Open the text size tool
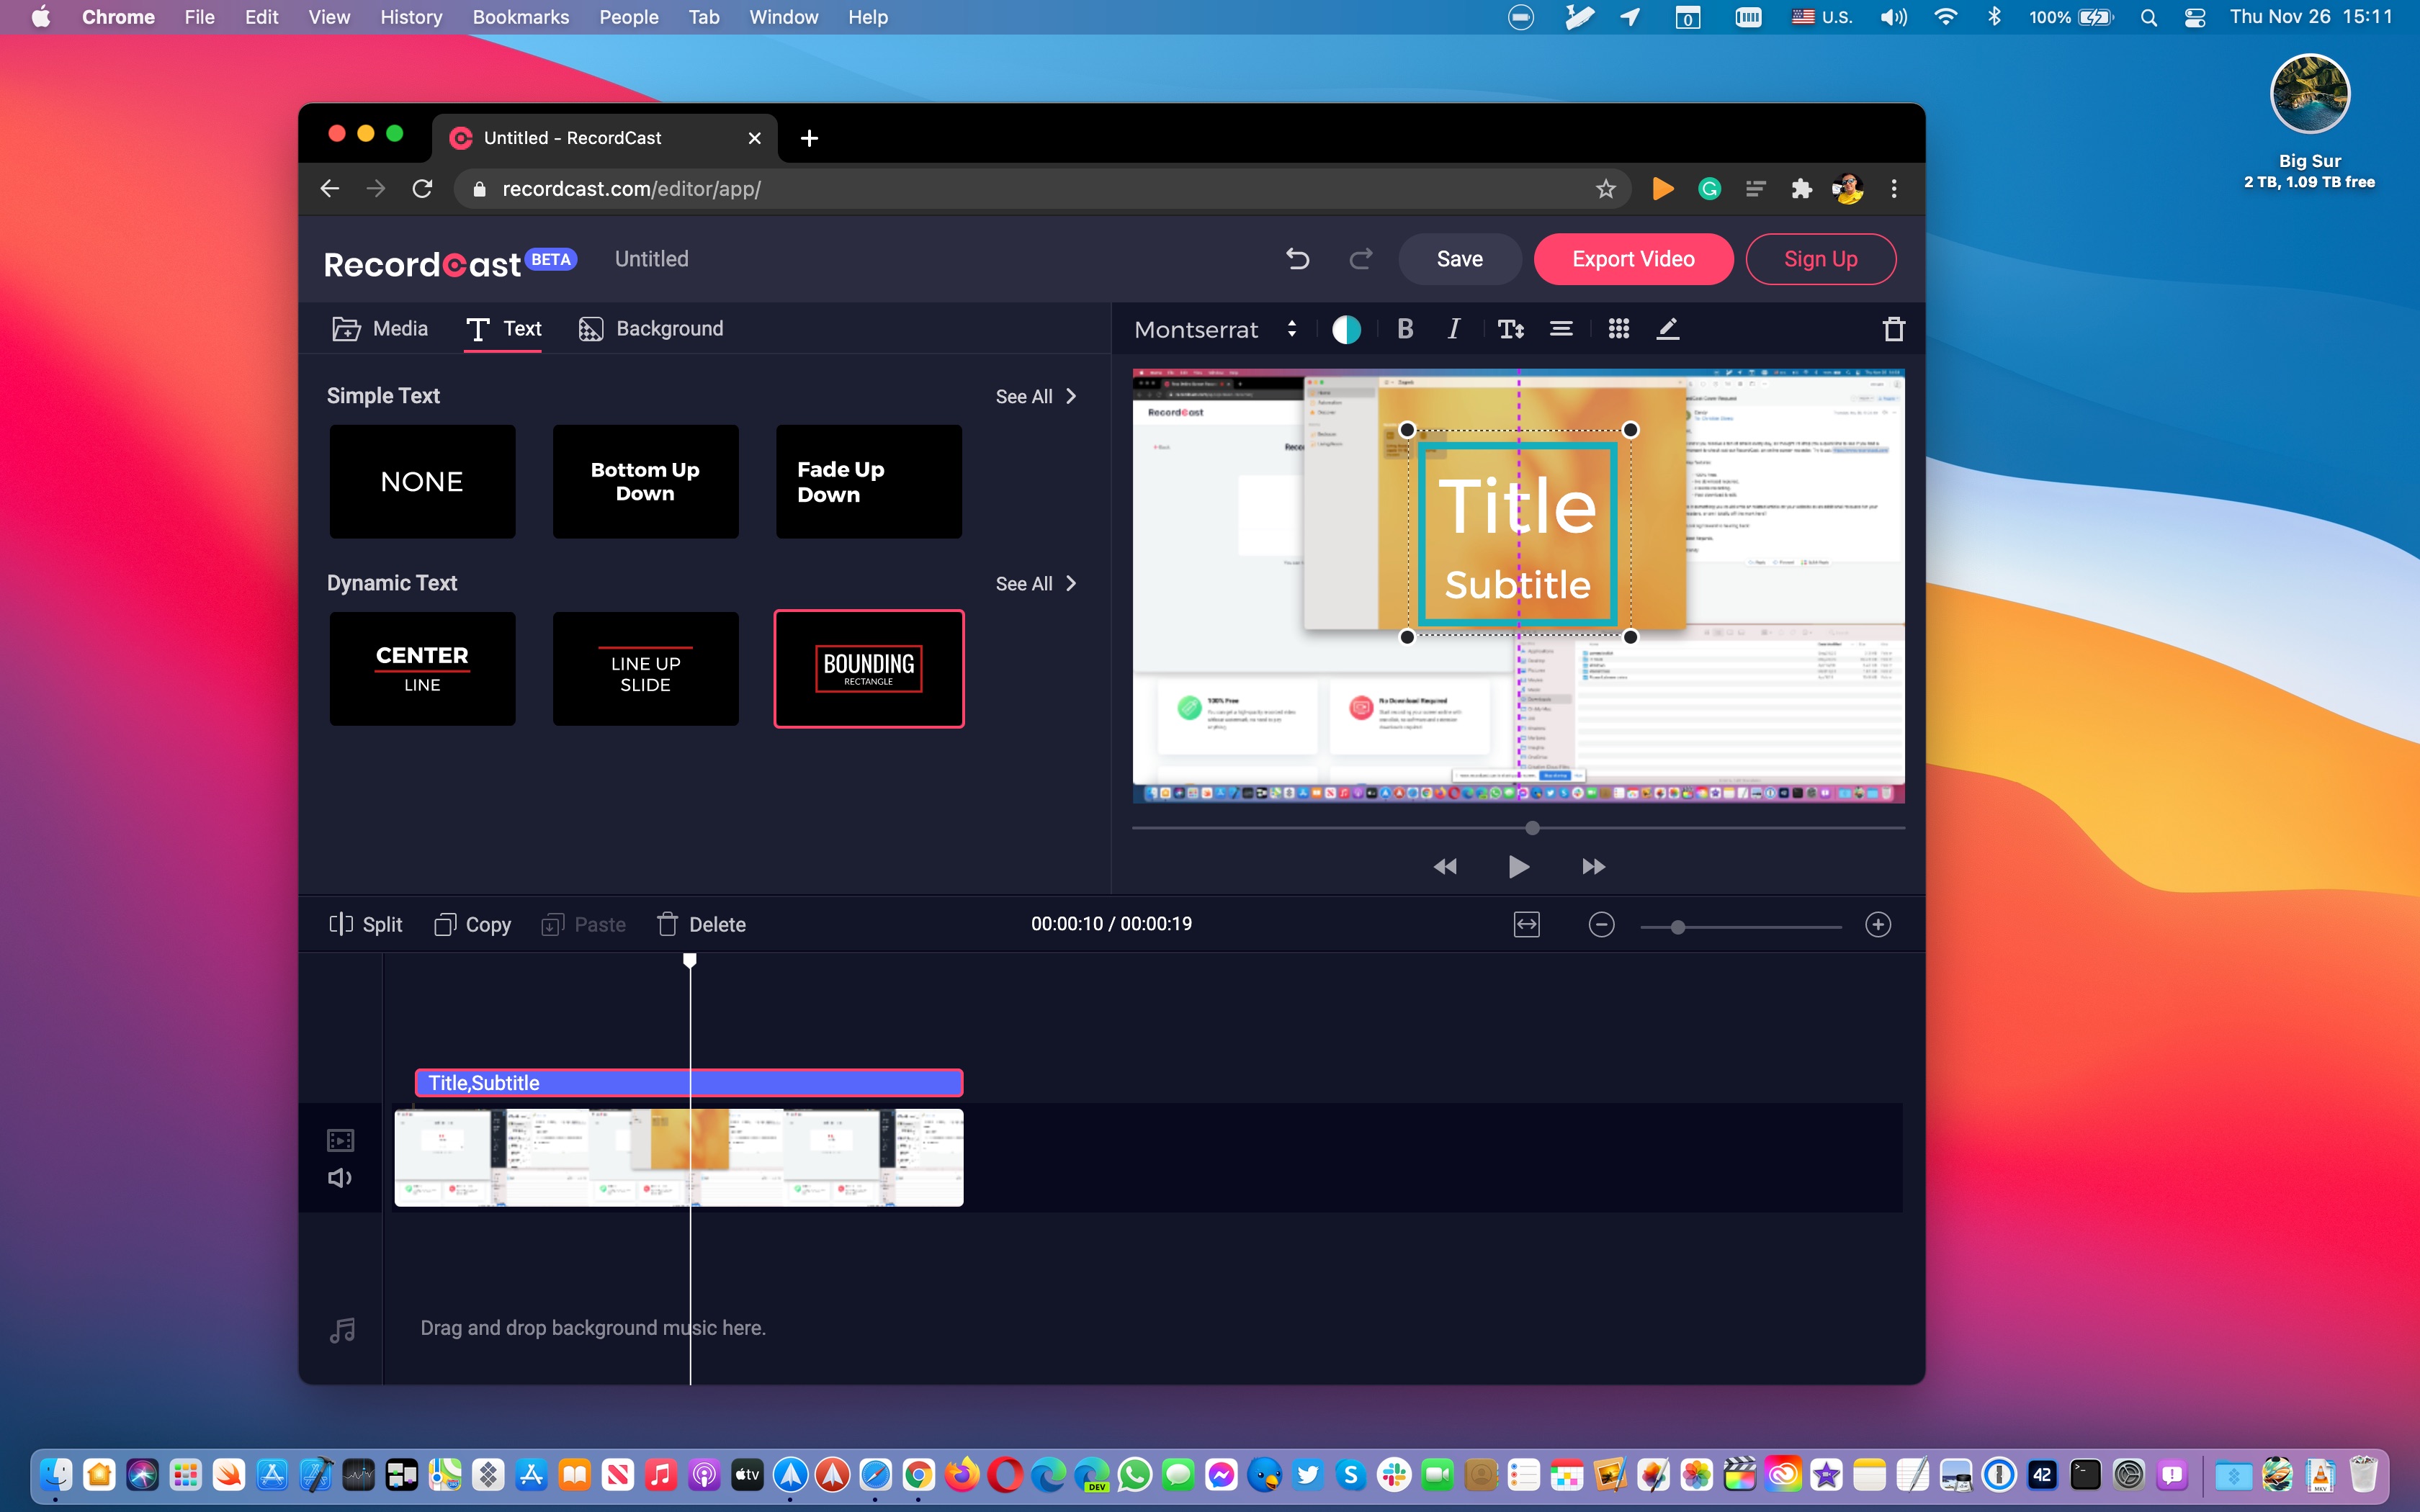The width and height of the screenshot is (2420, 1512). tap(1510, 329)
